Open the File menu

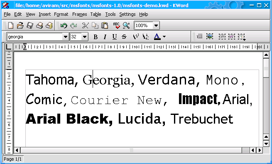[x=7, y=14]
